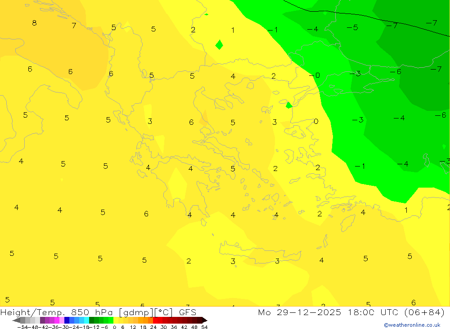The height and width of the screenshot is (329, 450).
Task: Click the legend scale label 18
Action: pyautogui.click(x=143, y=327)
